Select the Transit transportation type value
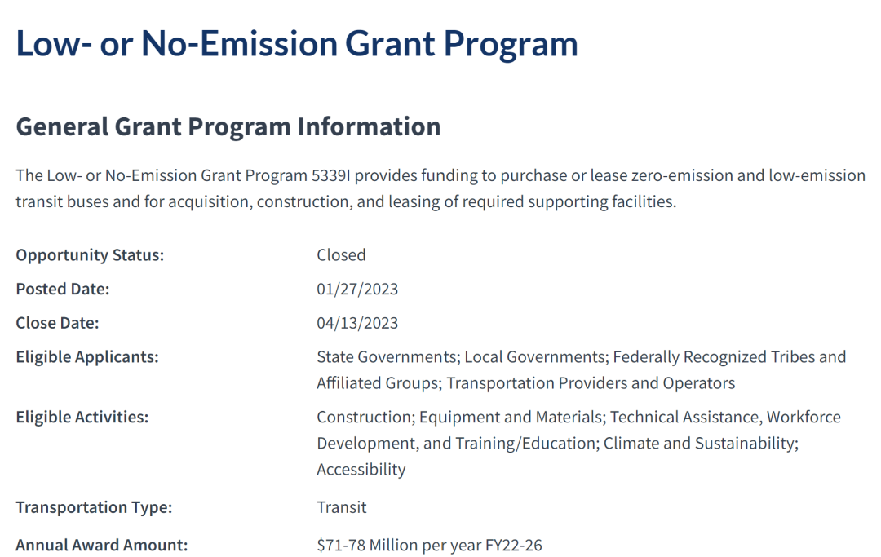 tap(342, 507)
